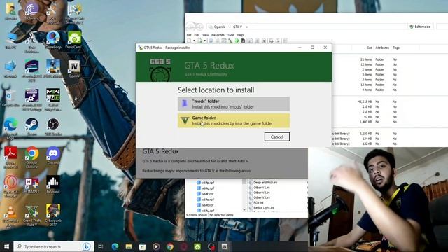Image resolution: width=448 pixels, height=252 pixels.
Task: Open the Tools menu in OpenIV
Action: [x=231, y=35]
